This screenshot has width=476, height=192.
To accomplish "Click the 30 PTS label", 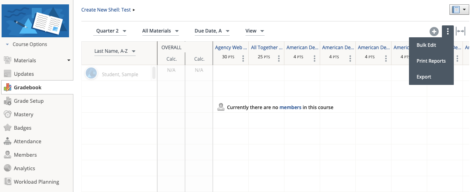I will pos(228,57).
